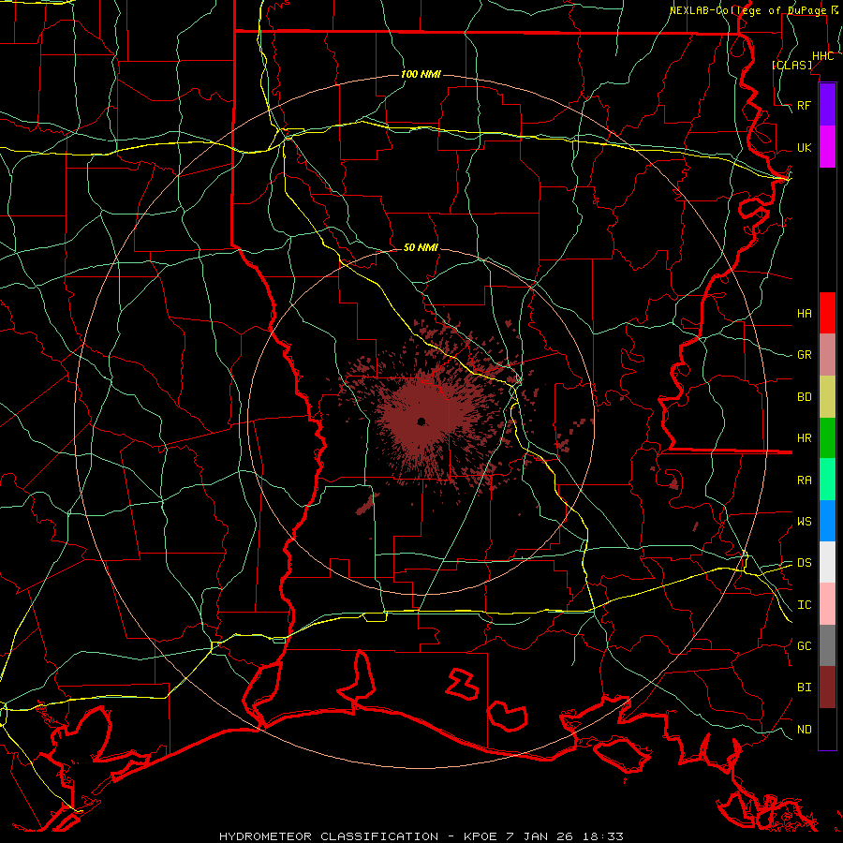
Task: Click the "DS" legend label
Action: 804,563
